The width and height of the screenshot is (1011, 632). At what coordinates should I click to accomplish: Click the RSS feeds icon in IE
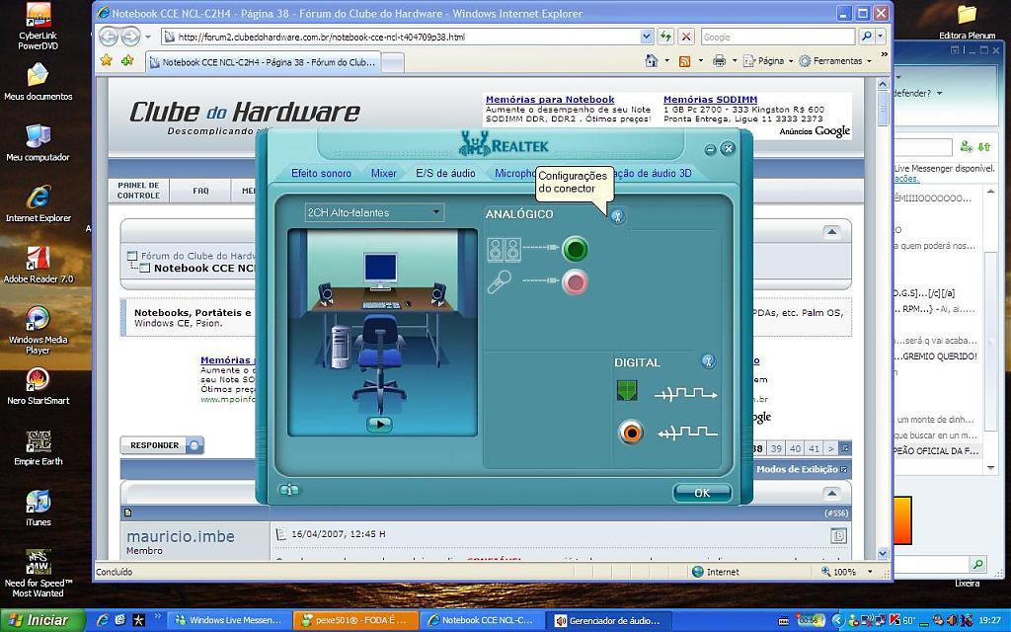click(x=685, y=61)
